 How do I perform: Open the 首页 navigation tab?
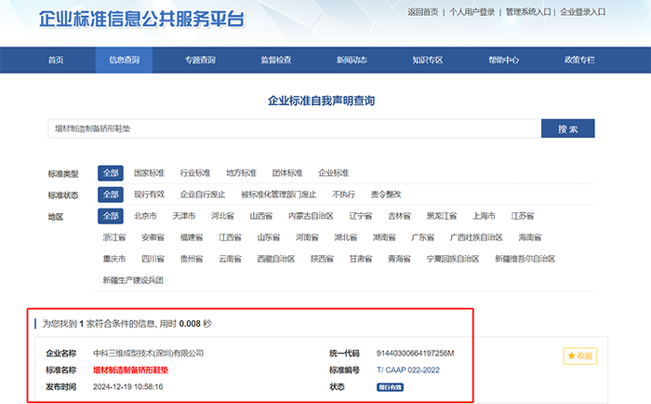click(56, 60)
